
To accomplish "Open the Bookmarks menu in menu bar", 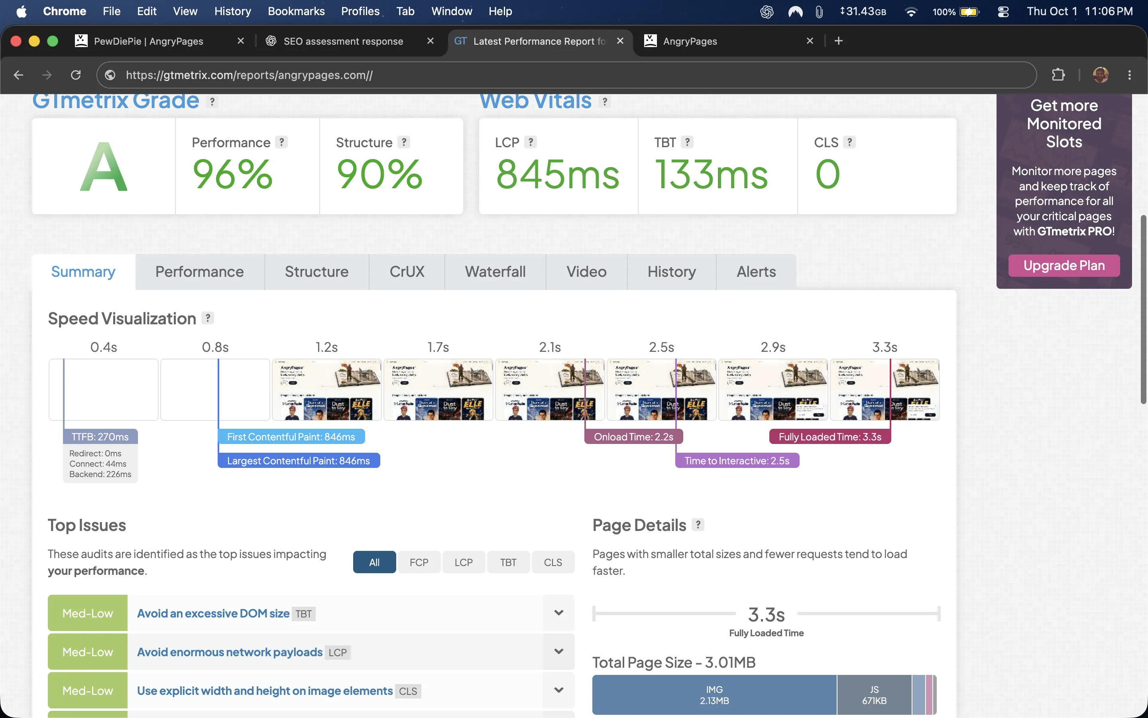I will point(296,12).
